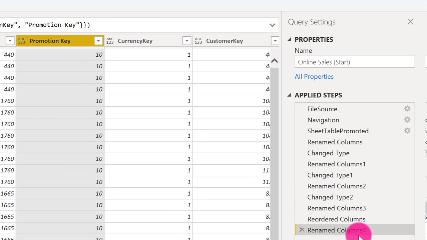427x240 pixels.
Task: Collapse the PROPERTIES section
Action: click(289, 39)
